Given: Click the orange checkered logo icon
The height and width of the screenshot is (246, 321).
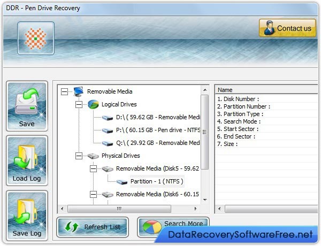Looking at the screenshot, I should coord(36,39).
